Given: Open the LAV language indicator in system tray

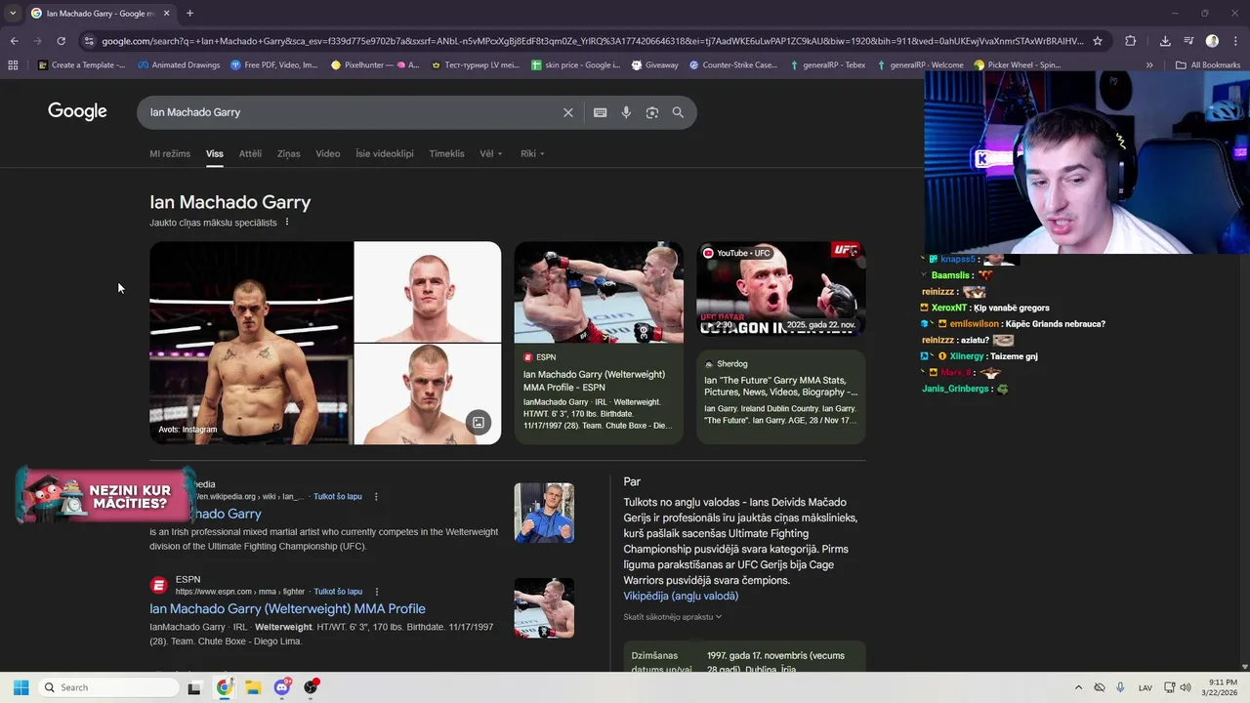Looking at the screenshot, I should point(1145,687).
